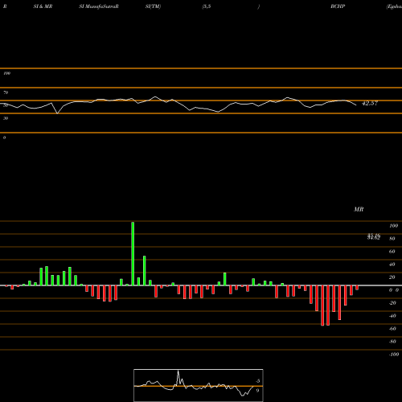Click the MR axis label -20
The image size is (402, 402).
[x=392, y=303]
